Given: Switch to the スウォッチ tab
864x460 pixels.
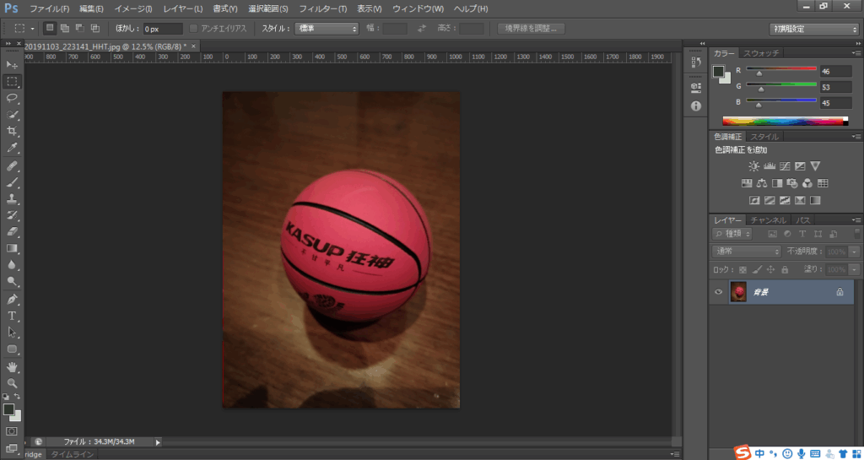Looking at the screenshot, I should click(x=760, y=53).
